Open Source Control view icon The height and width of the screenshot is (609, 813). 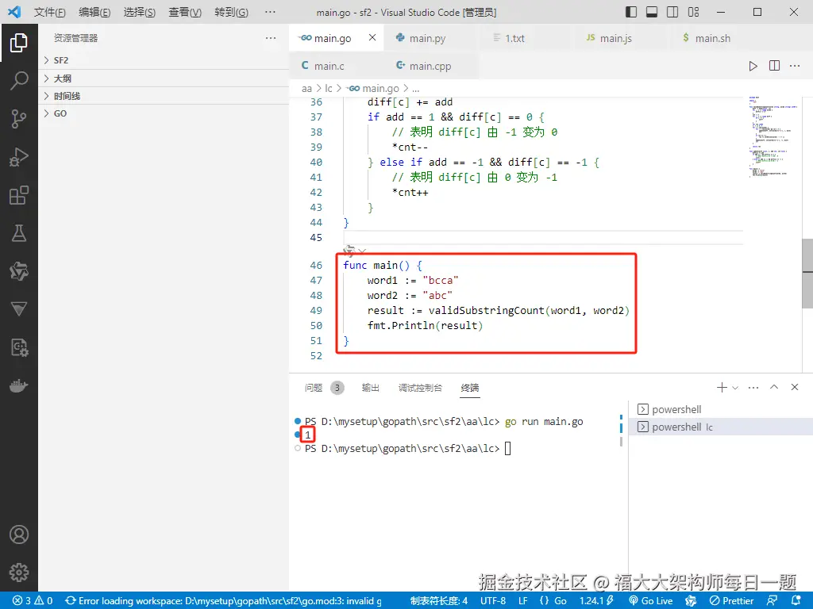(x=19, y=119)
